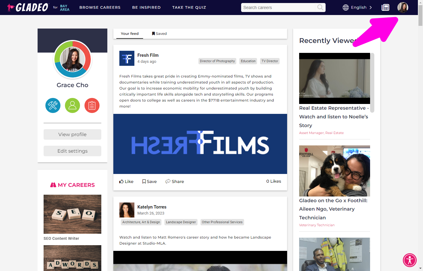This screenshot has width=423, height=271.
Task: Open the news feed icon in header
Action: (385, 8)
